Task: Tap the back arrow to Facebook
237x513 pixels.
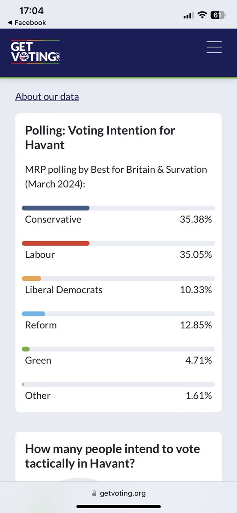Action: tap(10, 23)
